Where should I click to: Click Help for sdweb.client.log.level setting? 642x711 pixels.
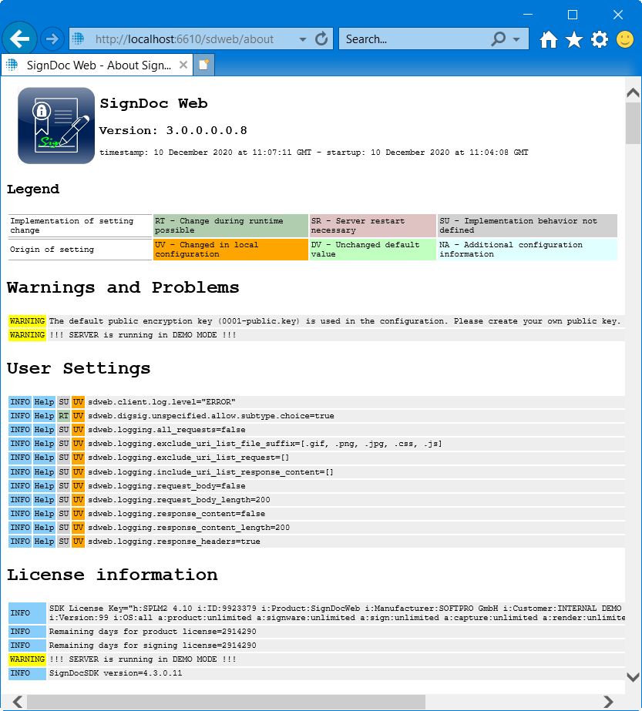tap(44, 402)
